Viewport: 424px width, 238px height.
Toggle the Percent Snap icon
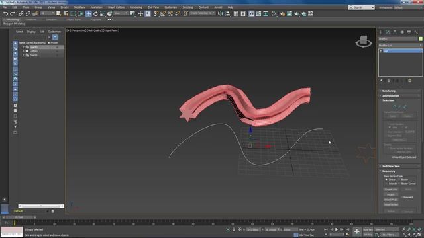click(x=170, y=13)
